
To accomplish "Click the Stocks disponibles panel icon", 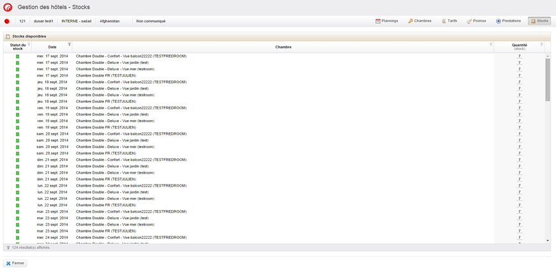I will (8, 36).
